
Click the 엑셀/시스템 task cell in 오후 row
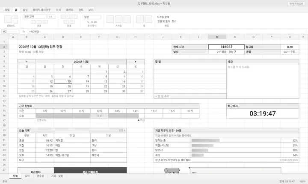(72, 155)
